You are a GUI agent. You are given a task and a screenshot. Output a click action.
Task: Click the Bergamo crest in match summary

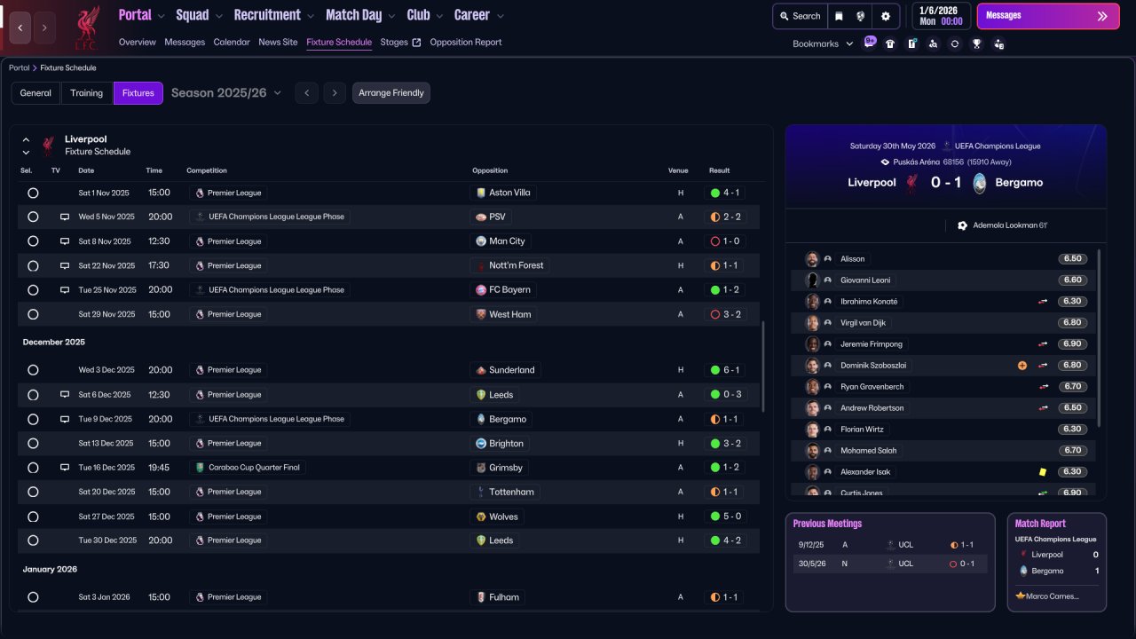point(979,183)
